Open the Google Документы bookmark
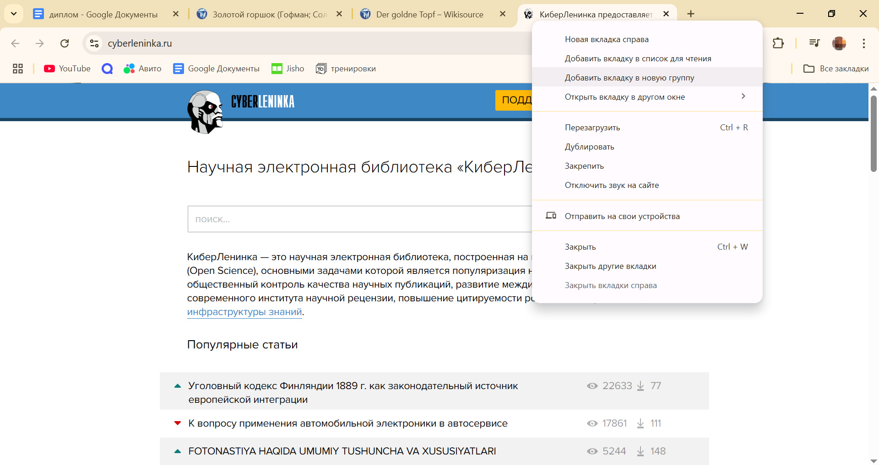This screenshot has height=465, width=879. click(x=216, y=69)
